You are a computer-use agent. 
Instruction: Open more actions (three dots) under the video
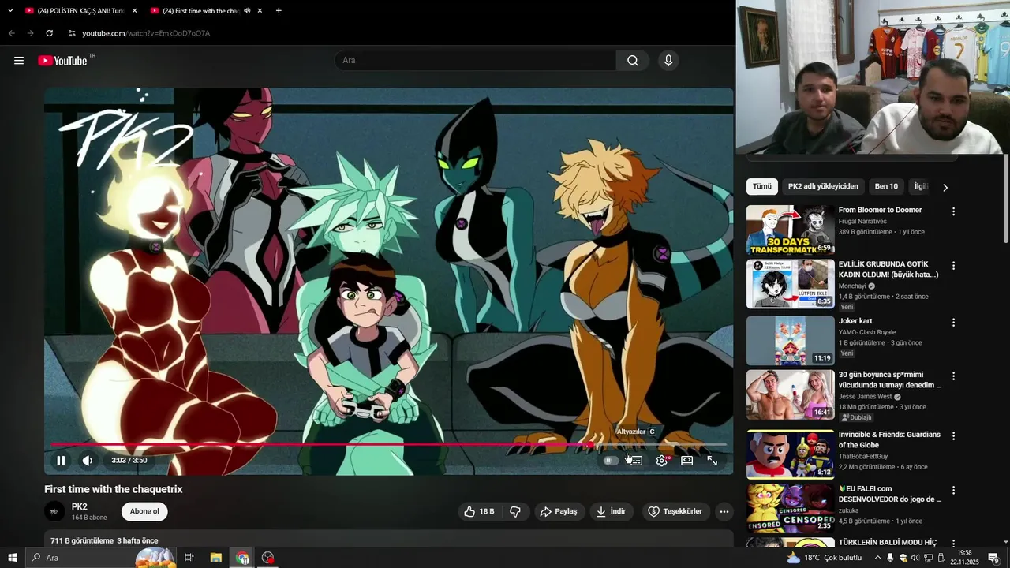pos(724,511)
